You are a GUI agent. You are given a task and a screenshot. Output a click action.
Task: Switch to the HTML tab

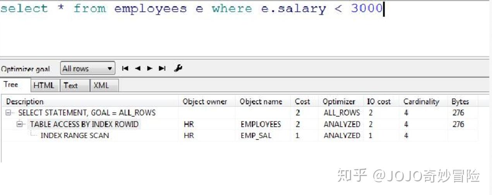[x=44, y=86]
